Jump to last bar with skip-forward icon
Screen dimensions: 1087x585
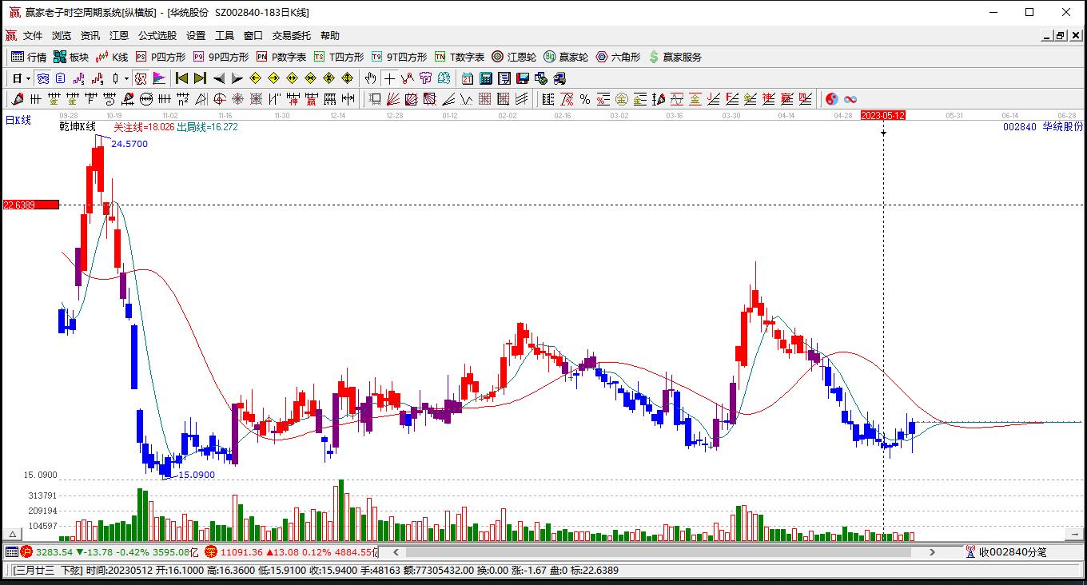click(x=200, y=78)
